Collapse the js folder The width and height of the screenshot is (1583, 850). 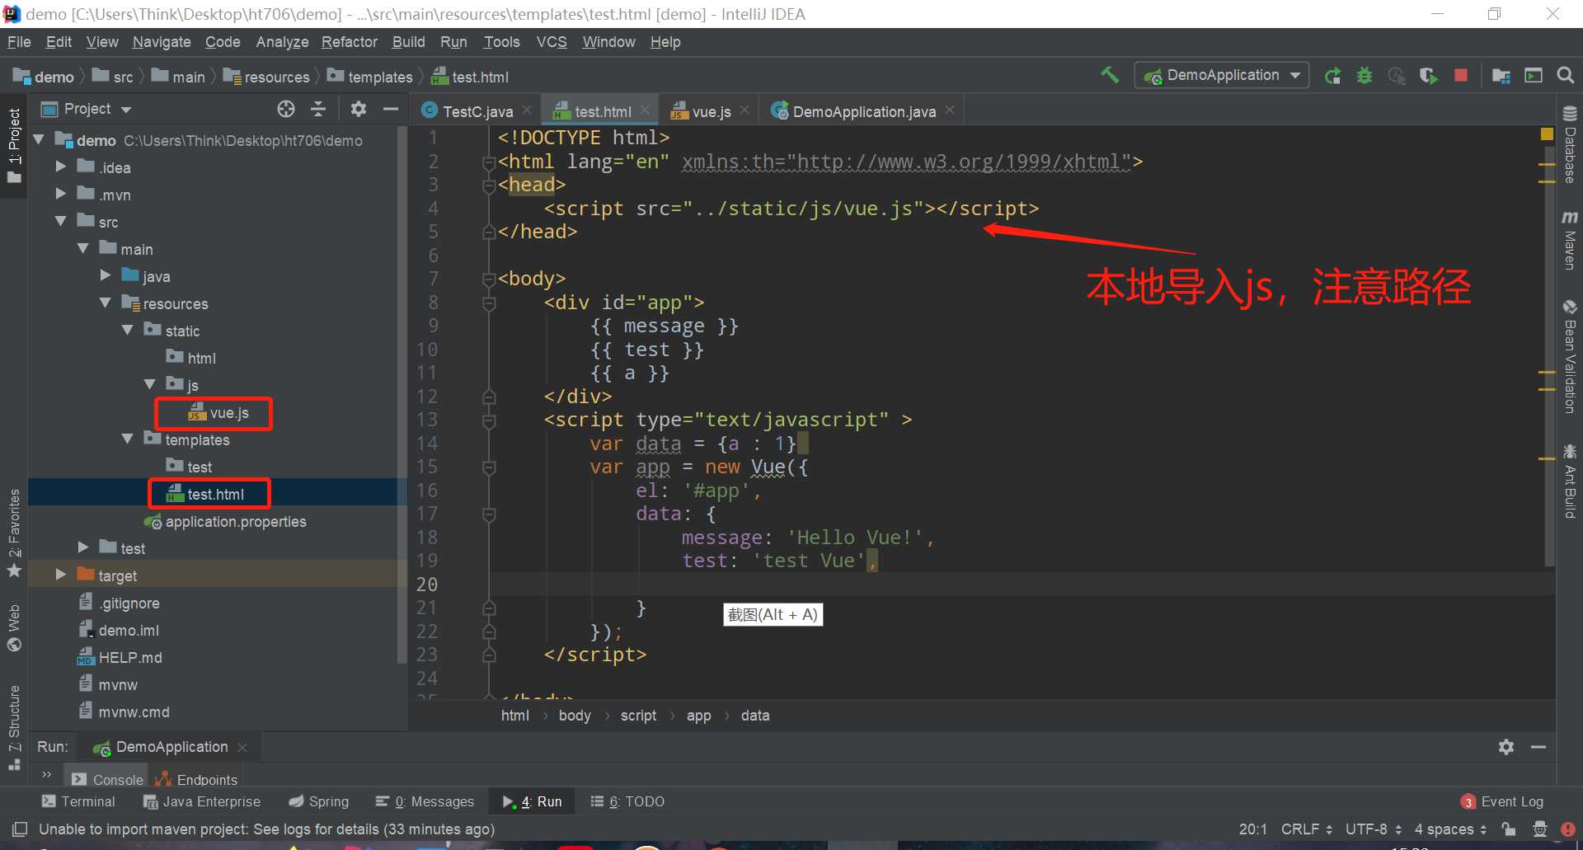149,384
